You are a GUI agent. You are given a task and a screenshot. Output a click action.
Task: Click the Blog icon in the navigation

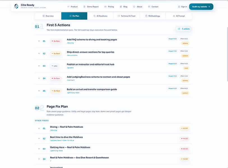pyautogui.click(x=121, y=7)
